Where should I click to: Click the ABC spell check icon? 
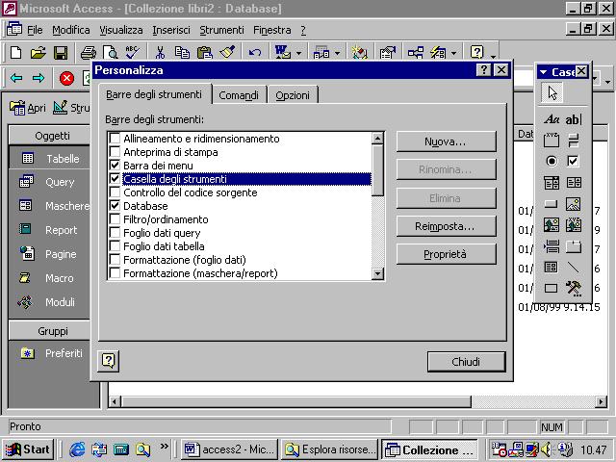[132, 53]
